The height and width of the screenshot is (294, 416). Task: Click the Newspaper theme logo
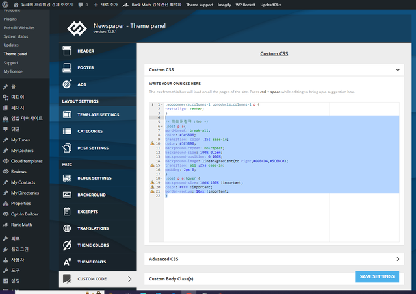[x=77, y=29]
